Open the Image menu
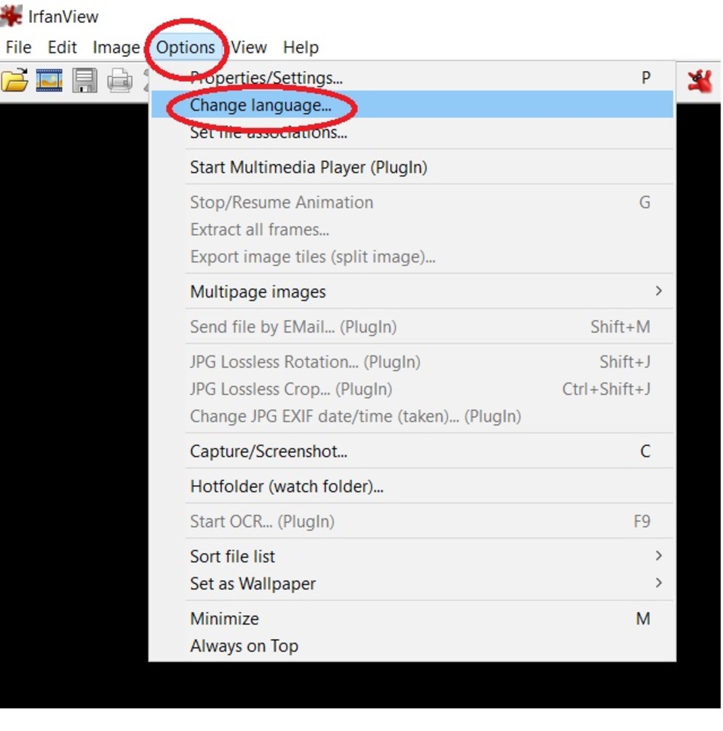Image resolution: width=723 pixels, height=731 pixels. 116,47
